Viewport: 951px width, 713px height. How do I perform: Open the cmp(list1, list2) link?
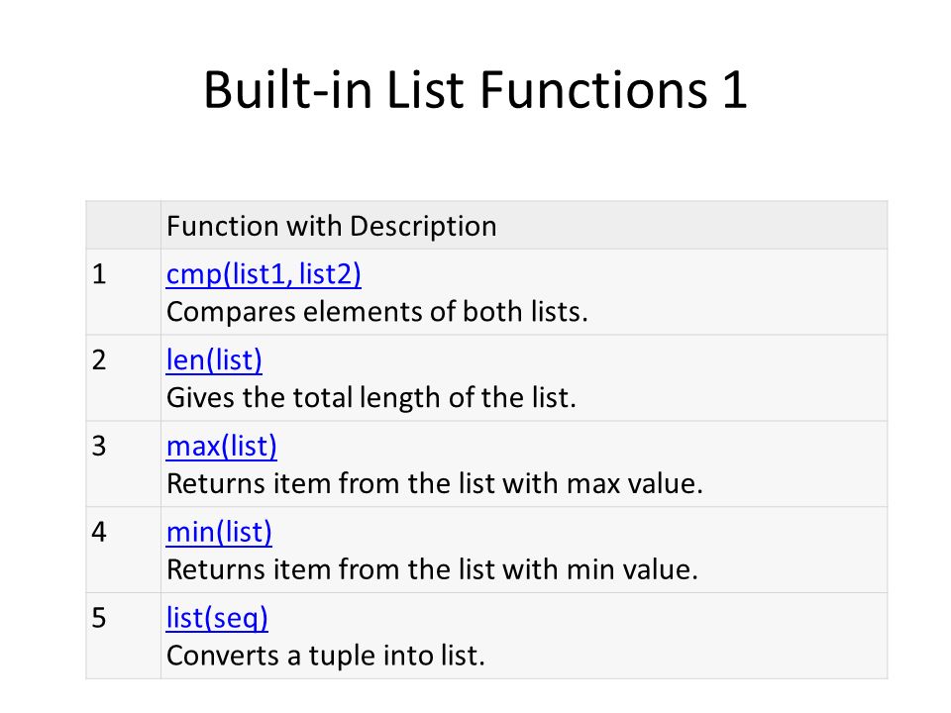pyautogui.click(x=264, y=274)
